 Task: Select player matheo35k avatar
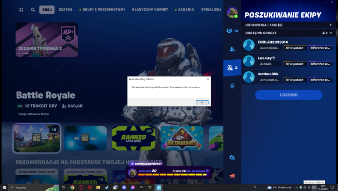click(249, 77)
